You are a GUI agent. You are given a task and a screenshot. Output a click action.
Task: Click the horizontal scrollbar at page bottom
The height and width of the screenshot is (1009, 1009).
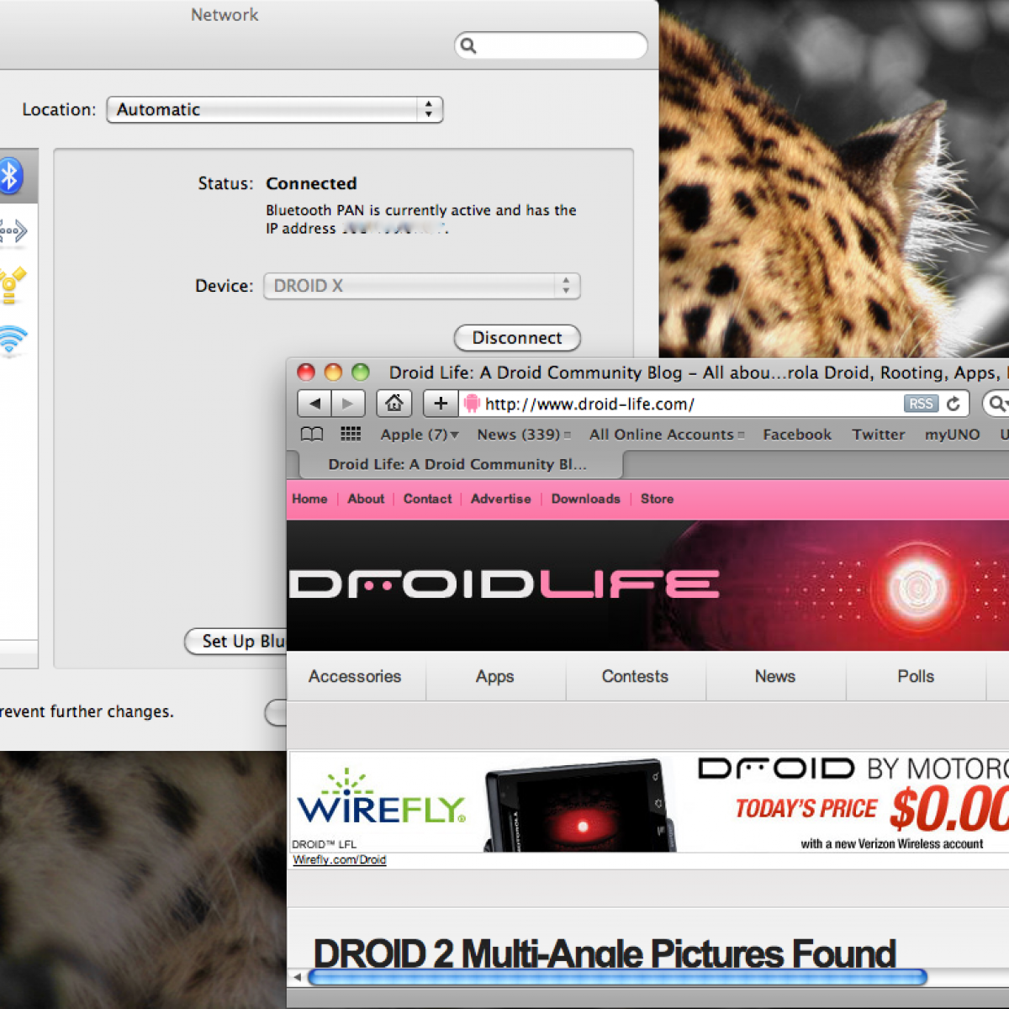click(617, 977)
